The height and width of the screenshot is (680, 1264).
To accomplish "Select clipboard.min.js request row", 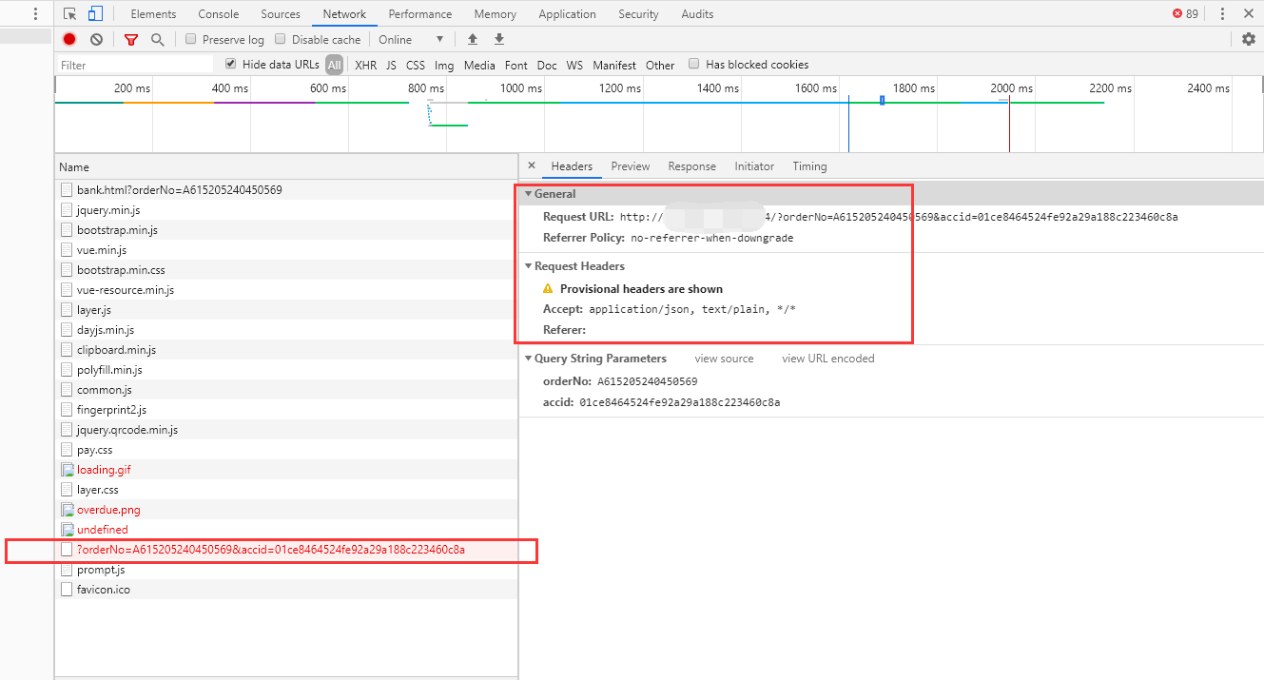I will click(x=286, y=350).
